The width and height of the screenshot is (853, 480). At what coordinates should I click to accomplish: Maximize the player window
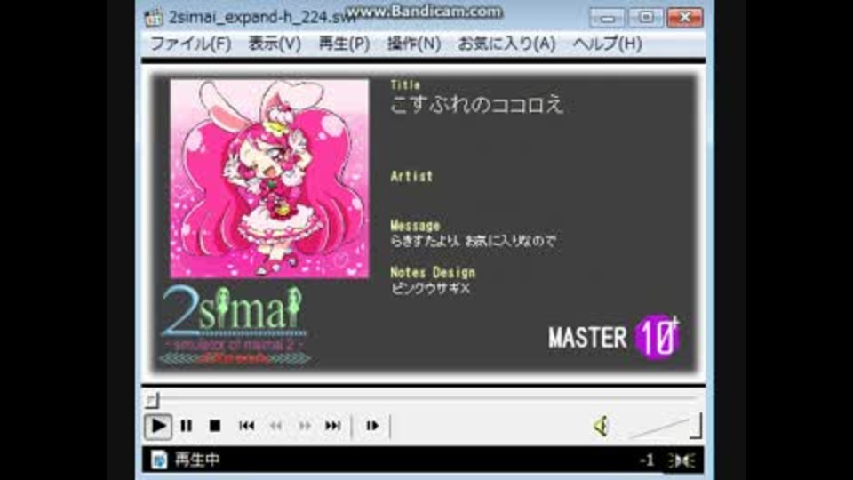[646, 18]
